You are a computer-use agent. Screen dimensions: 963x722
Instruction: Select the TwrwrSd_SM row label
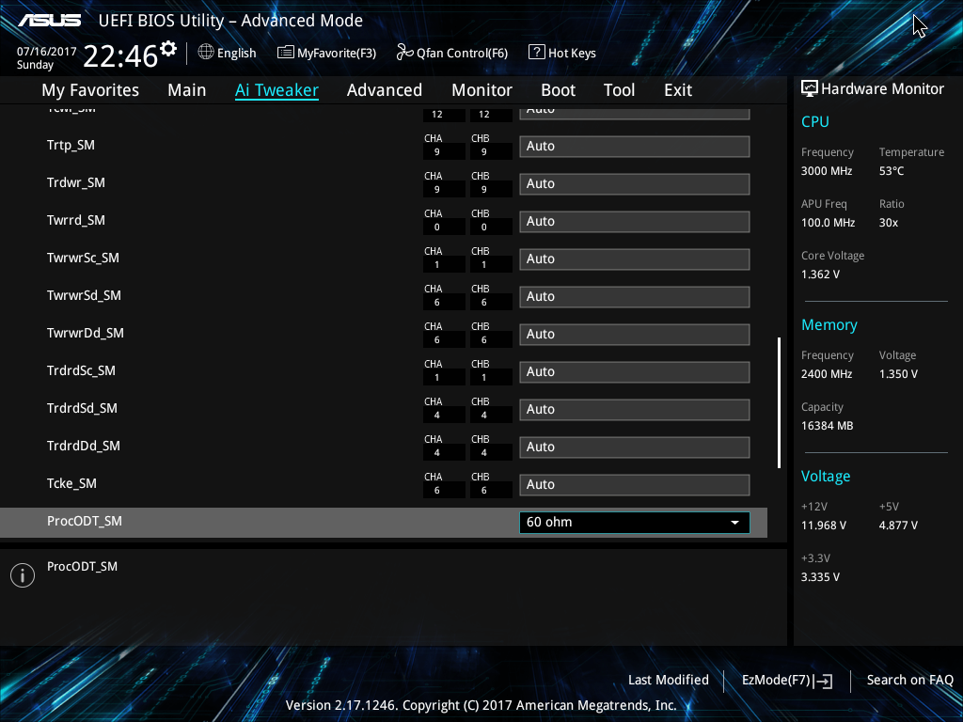coord(84,295)
